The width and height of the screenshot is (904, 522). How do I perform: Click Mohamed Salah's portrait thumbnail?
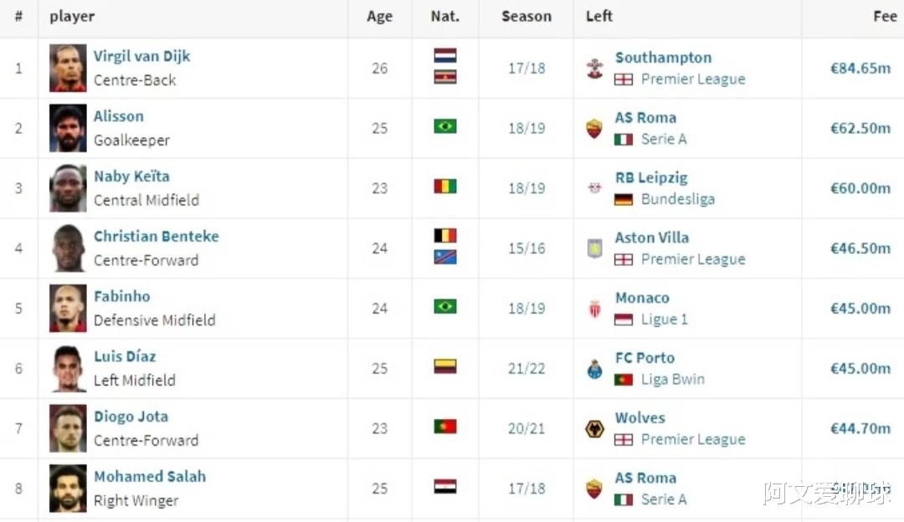click(x=68, y=489)
